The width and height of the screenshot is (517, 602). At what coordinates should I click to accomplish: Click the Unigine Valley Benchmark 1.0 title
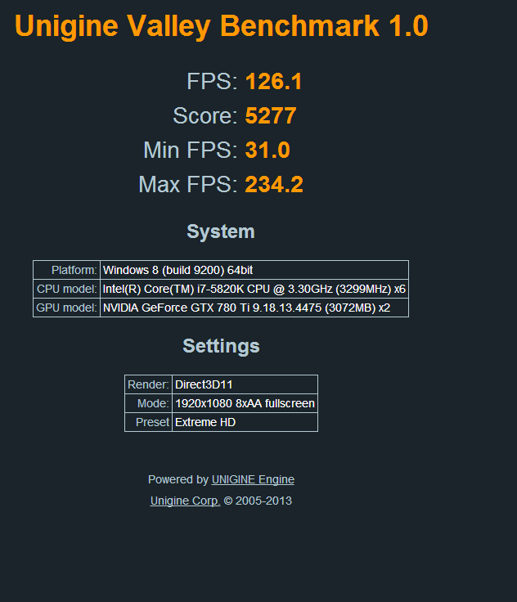[x=221, y=26]
